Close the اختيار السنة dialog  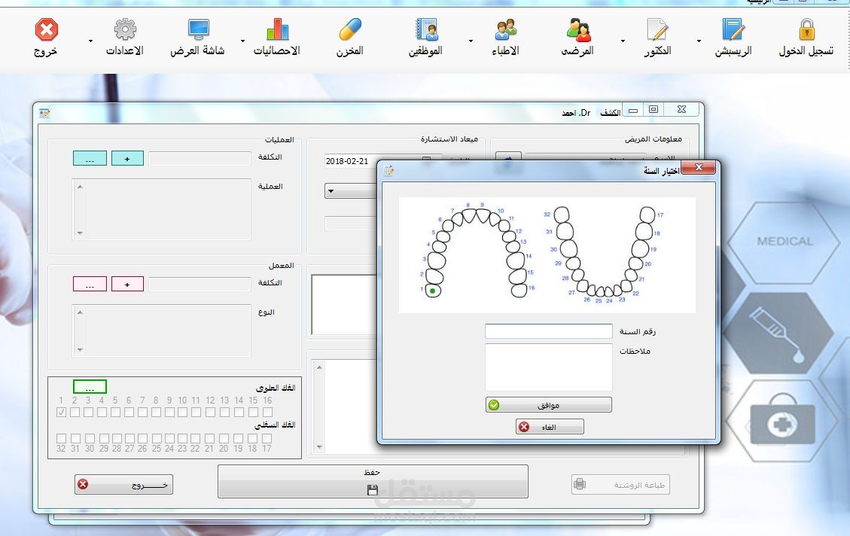(699, 167)
